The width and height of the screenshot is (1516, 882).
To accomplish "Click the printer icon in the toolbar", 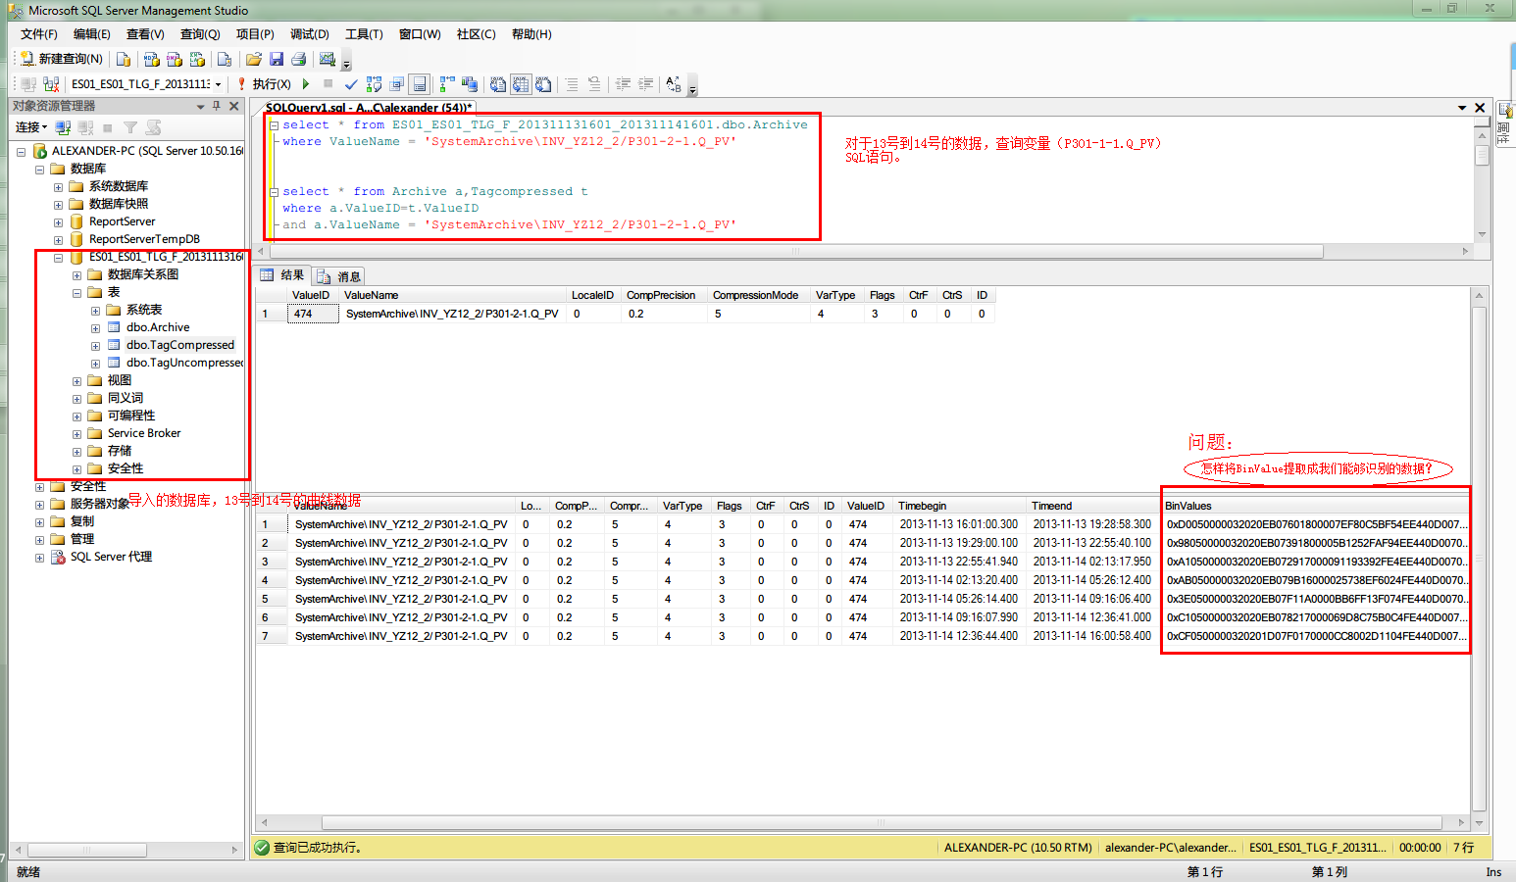I will point(299,59).
